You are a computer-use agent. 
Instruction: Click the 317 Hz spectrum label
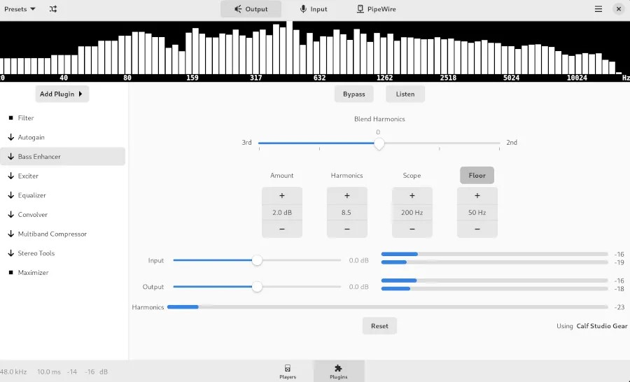[x=256, y=78]
